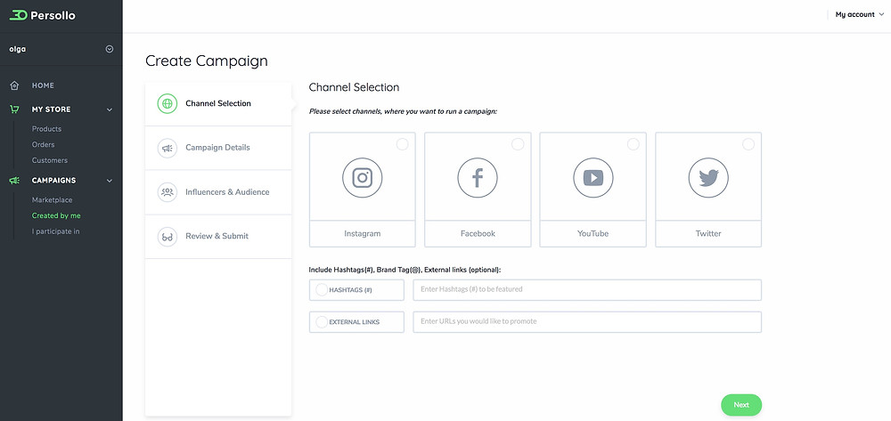Open Orders in the sidebar
Image resolution: width=891 pixels, height=421 pixels.
click(x=43, y=145)
